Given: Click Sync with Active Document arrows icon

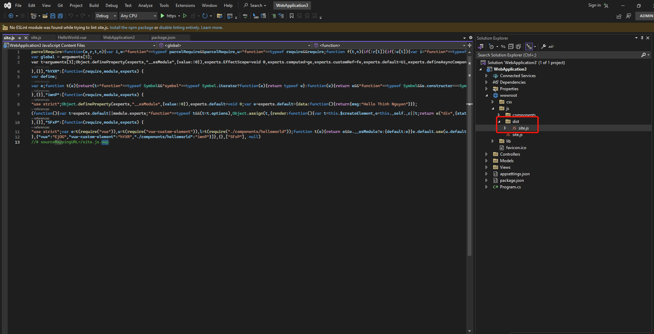Looking at the screenshot, I should point(503,46).
